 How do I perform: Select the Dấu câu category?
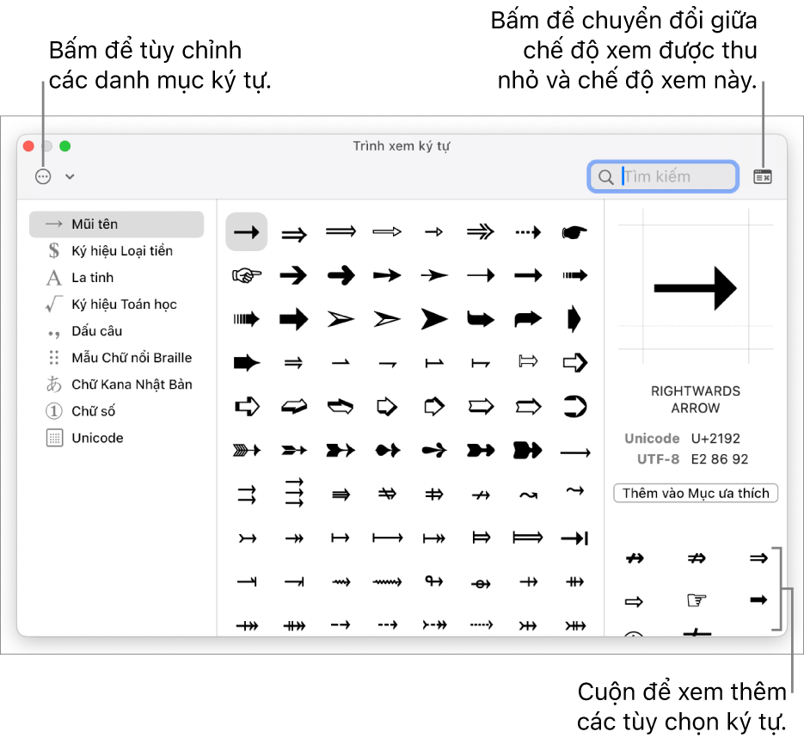116,331
